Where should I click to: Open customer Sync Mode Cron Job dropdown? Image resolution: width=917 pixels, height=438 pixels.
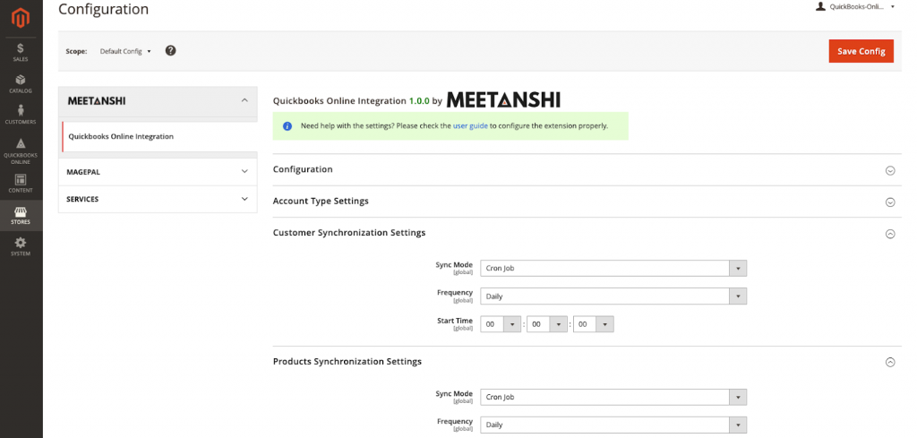(x=613, y=268)
